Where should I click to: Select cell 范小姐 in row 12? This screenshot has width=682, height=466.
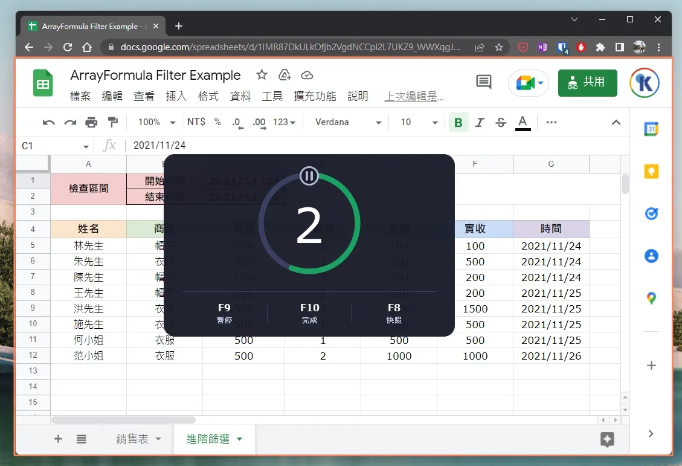tap(88, 356)
